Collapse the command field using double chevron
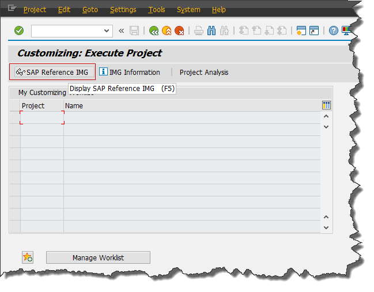The height and width of the screenshot is (292, 374). (x=121, y=31)
